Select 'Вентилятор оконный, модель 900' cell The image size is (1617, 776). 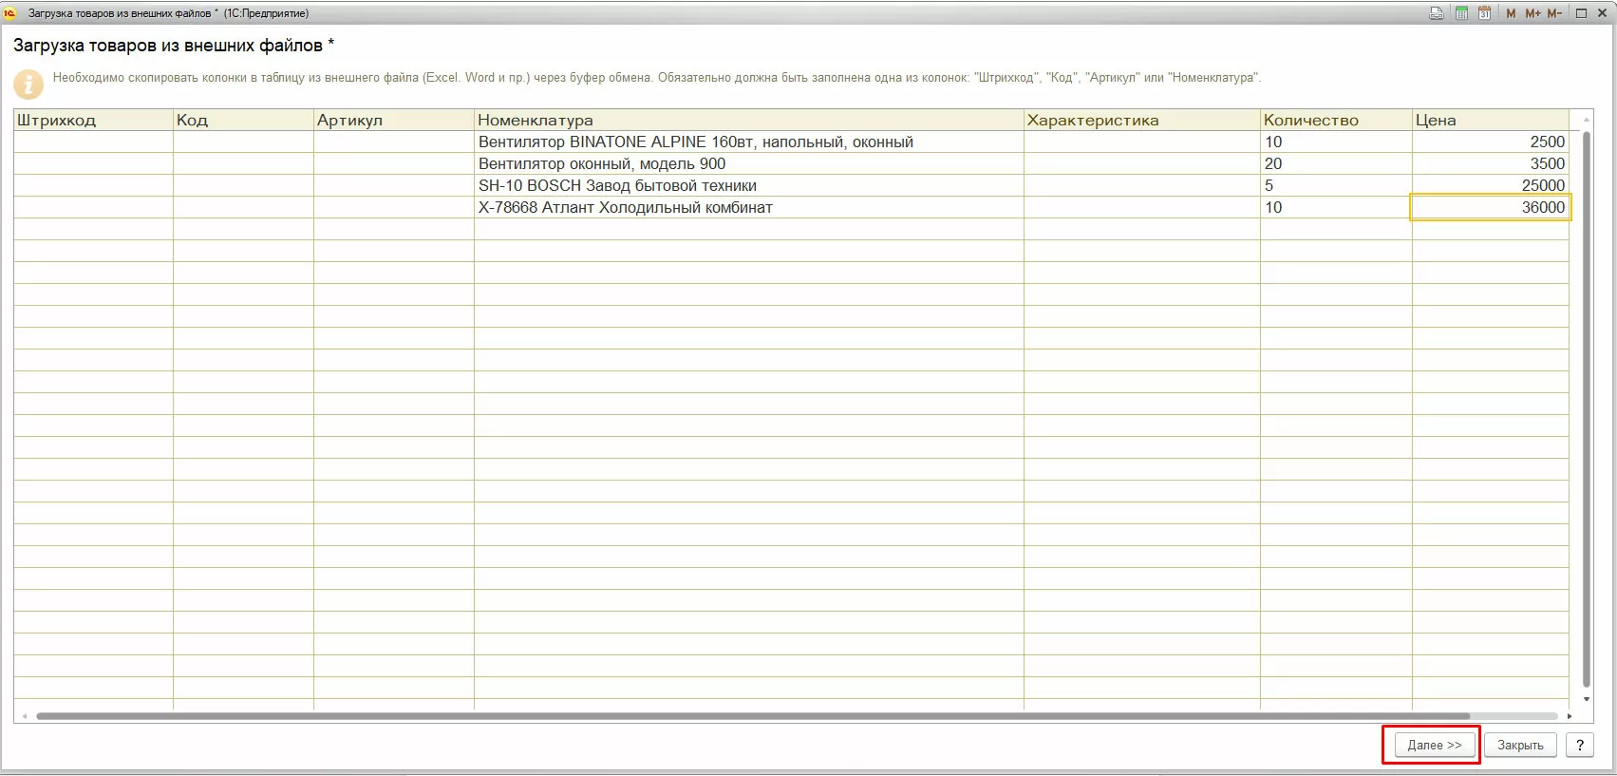pos(749,163)
